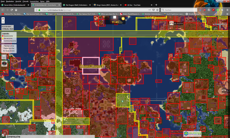The height and width of the screenshot is (138, 230).
Task: Click the green secure-connection padlock
Action: pyautogui.click(x=39, y=10)
